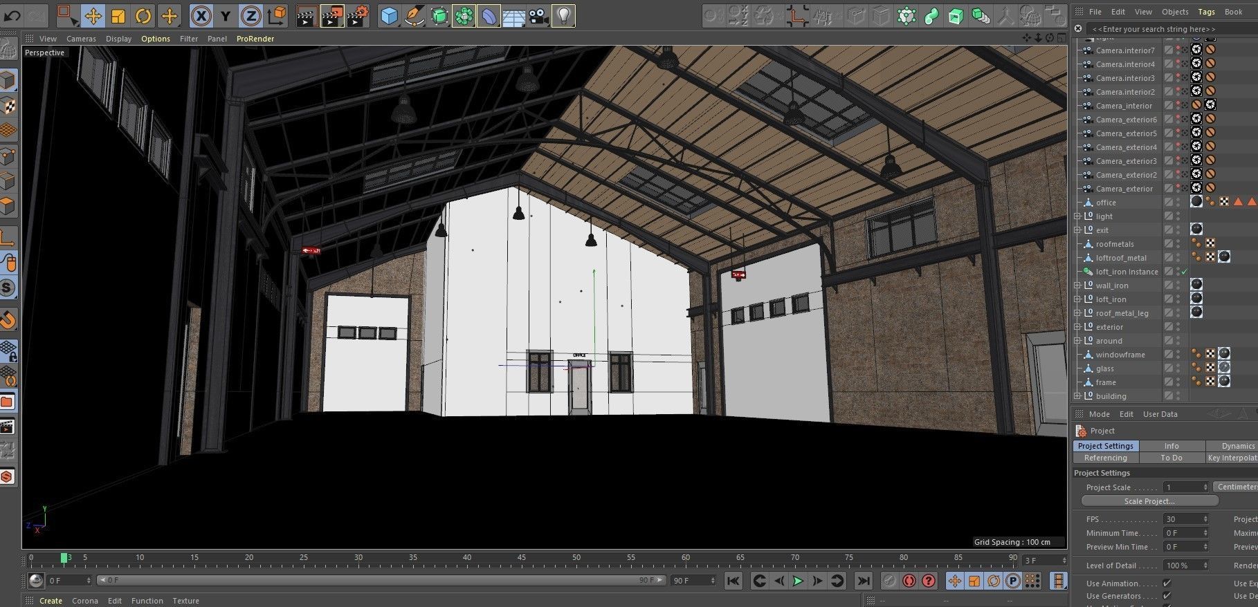The width and height of the screenshot is (1258, 607).
Task: Go to start of animation
Action: pyautogui.click(x=733, y=581)
